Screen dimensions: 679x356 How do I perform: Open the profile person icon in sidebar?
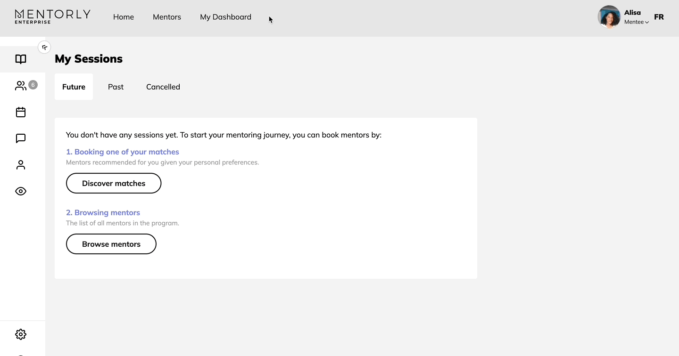click(21, 165)
